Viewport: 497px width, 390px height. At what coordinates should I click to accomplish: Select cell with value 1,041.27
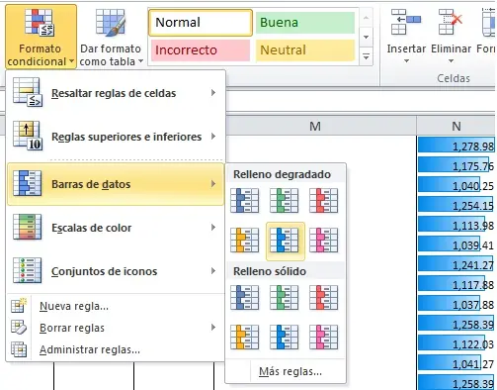click(456, 363)
